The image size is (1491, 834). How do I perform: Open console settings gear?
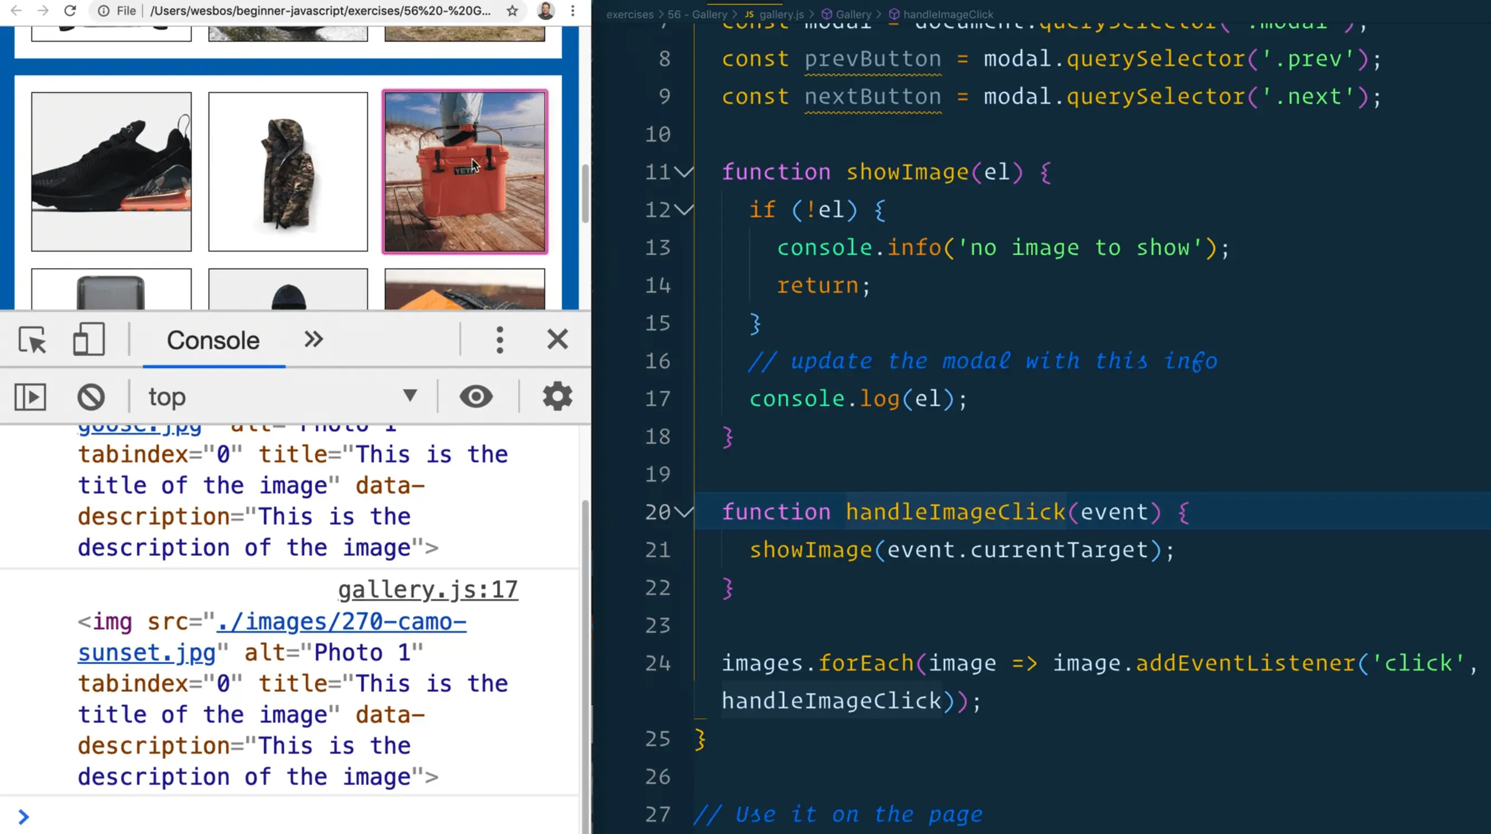click(x=557, y=397)
